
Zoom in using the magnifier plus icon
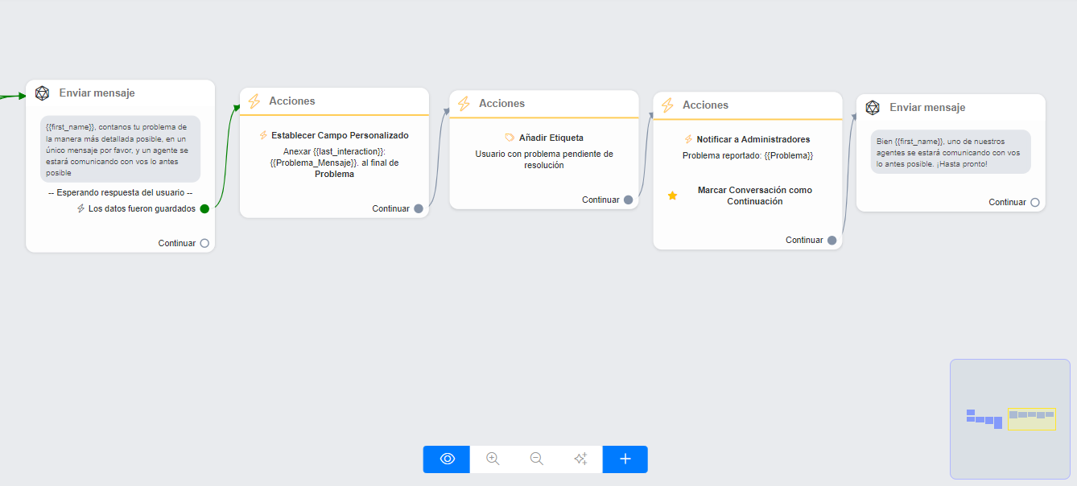[x=493, y=459]
